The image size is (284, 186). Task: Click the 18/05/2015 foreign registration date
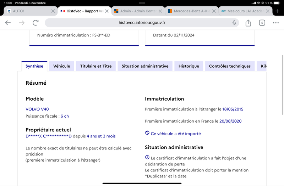click(233, 109)
